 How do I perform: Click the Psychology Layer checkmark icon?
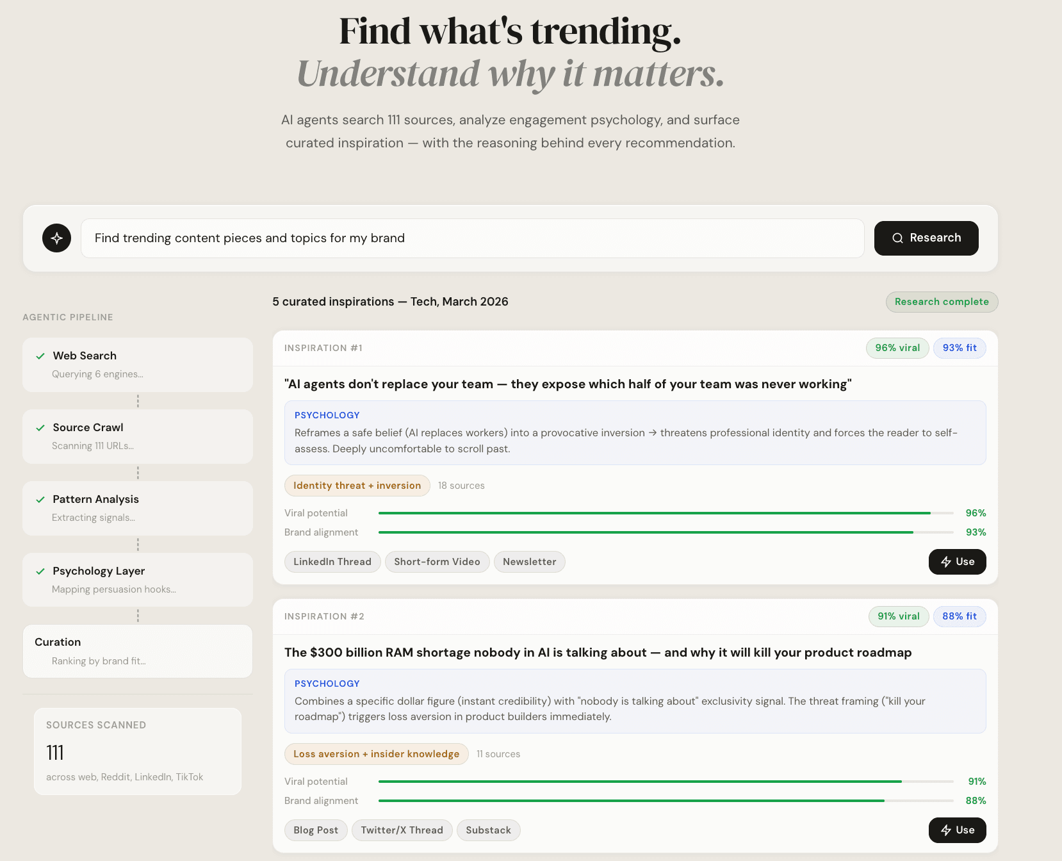click(40, 571)
